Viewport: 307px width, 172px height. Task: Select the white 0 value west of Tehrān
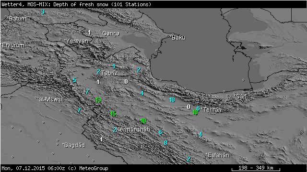tap(189, 107)
